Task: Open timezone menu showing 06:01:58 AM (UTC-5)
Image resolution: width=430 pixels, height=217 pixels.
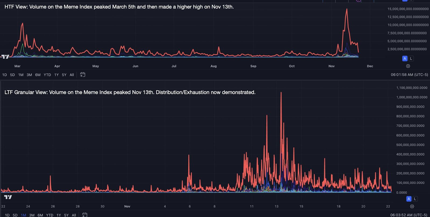Action: (409, 75)
